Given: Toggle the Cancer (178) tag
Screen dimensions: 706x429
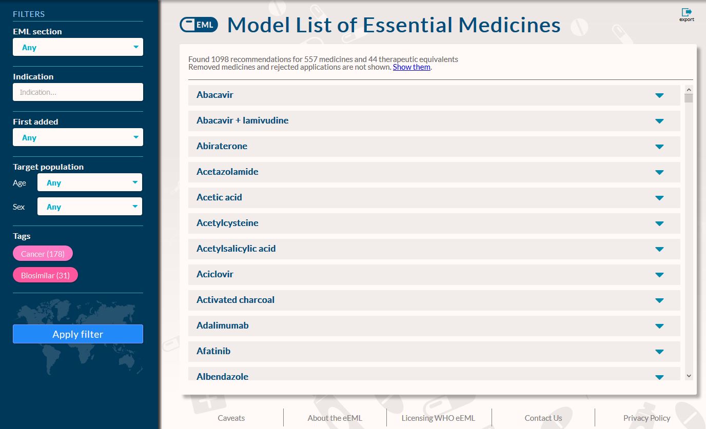Looking at the screenshot, I should coord(43,254).
